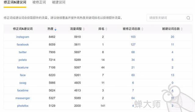The width and height of the screenshot is (195, 112).
Task: Sort by 被修正词总数 column arrow
Action: click(x=142, y=29)
